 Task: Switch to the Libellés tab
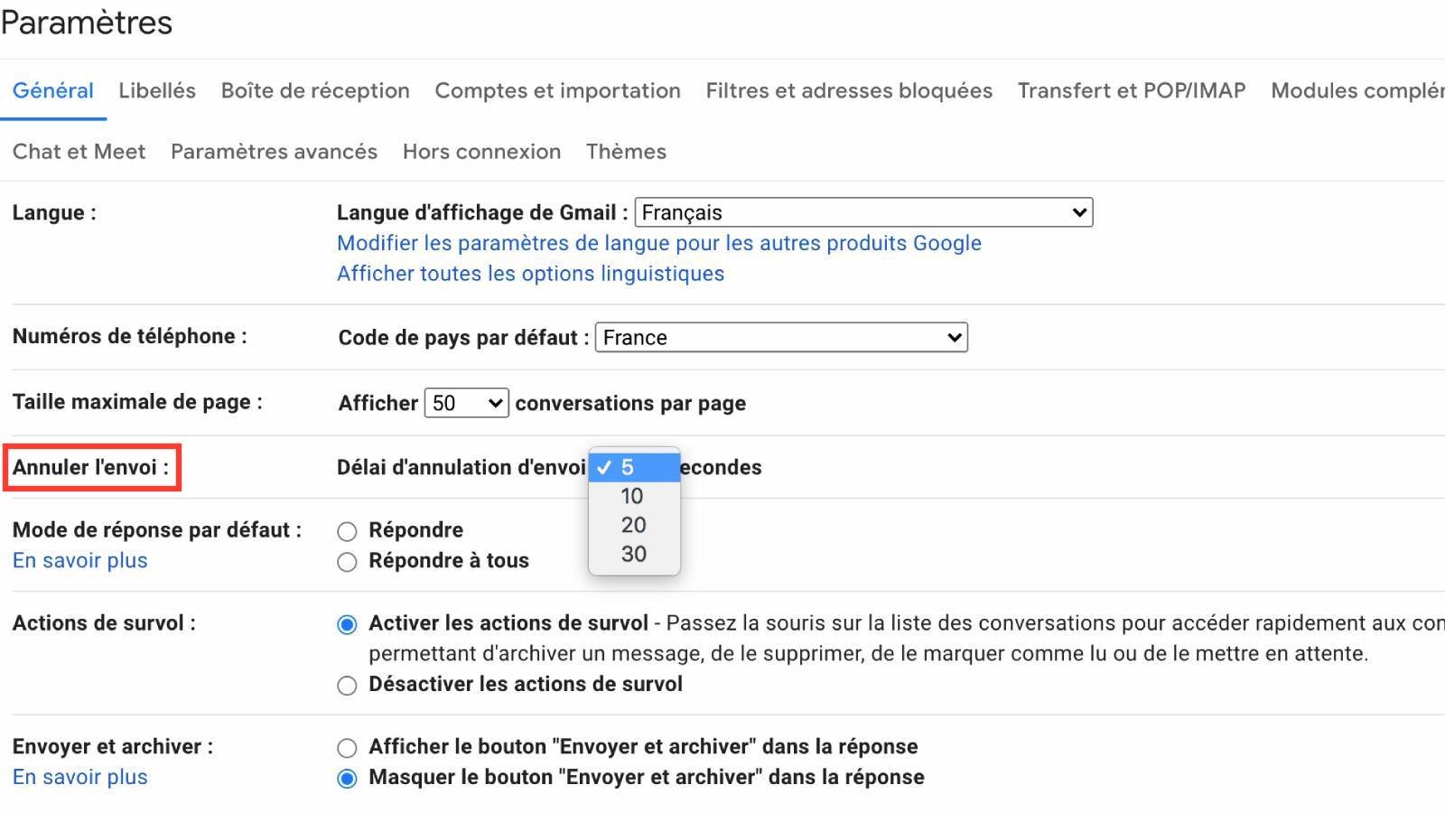tap(156, 90)
